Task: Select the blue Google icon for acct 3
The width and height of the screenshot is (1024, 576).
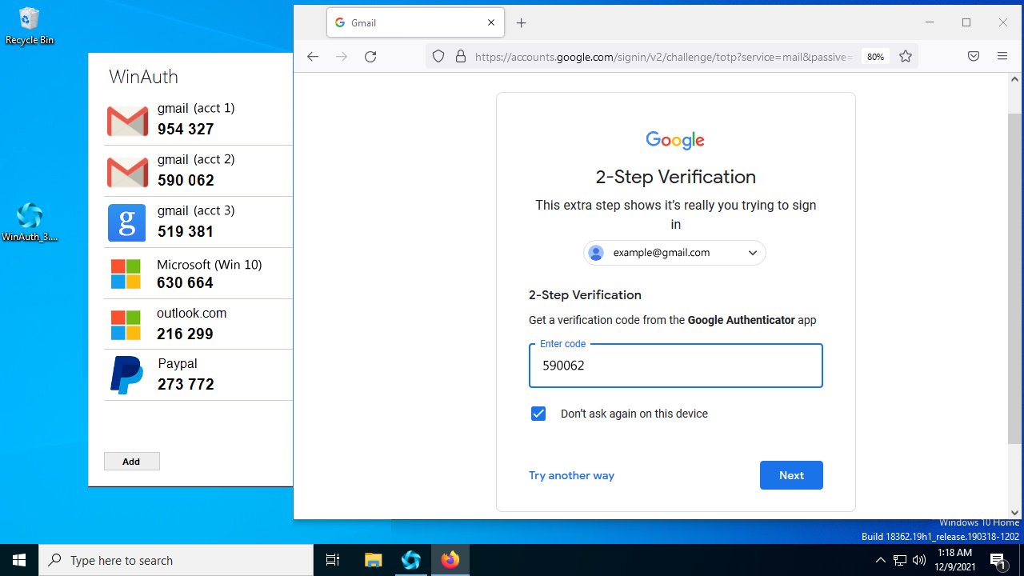Action: click(x=126, y=222)
